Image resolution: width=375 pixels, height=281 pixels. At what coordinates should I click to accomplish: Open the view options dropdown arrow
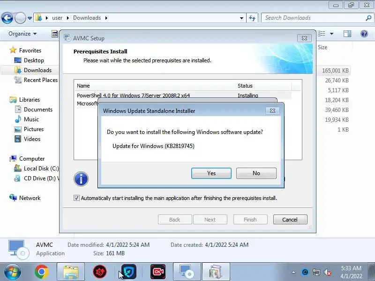coord(331,34)
